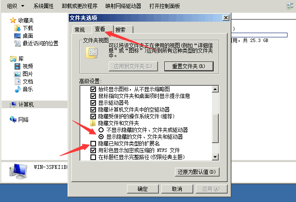
Task: Click 还原为默认值 button
Action: (x=197, y=172)
